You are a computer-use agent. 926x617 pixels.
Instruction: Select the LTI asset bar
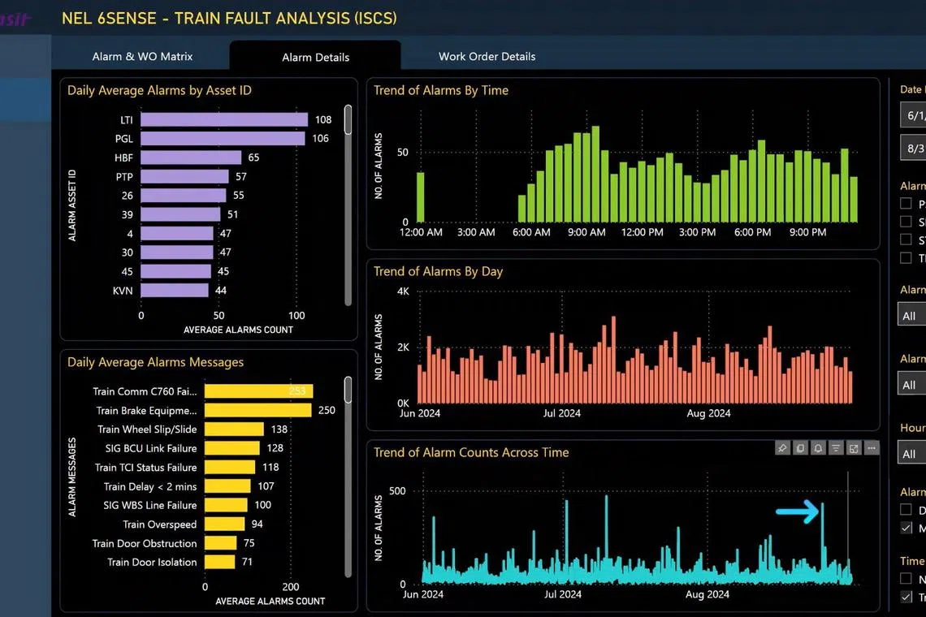tap(223, 119)
